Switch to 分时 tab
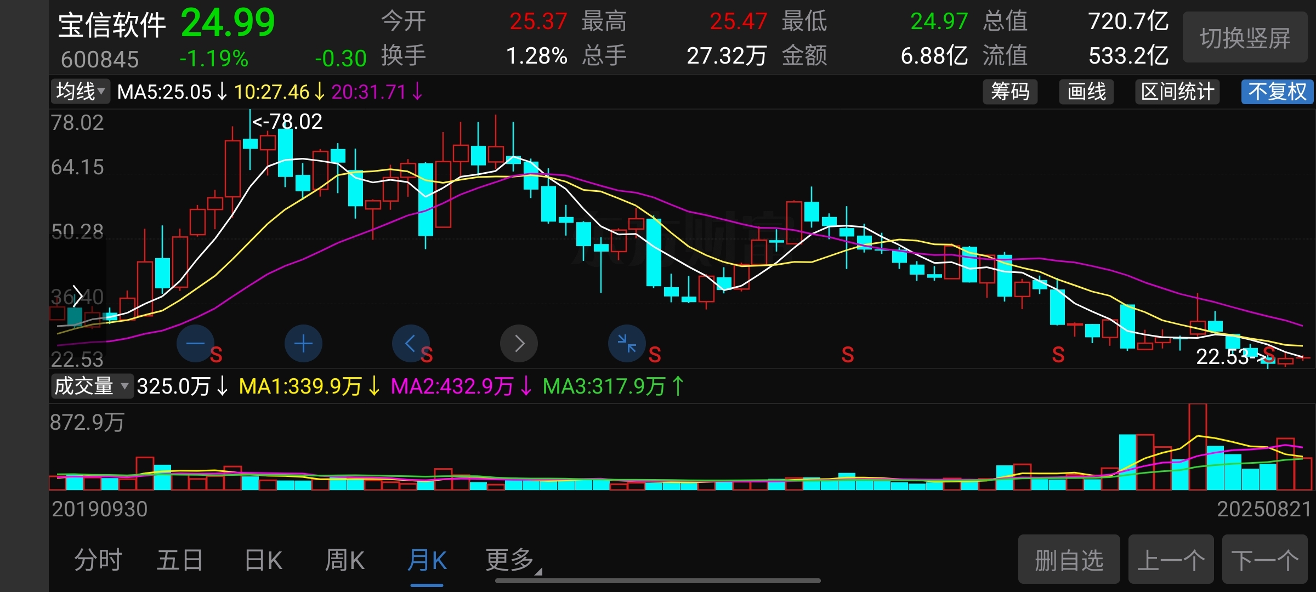1316x592 pixels. [x=98, y=561]
